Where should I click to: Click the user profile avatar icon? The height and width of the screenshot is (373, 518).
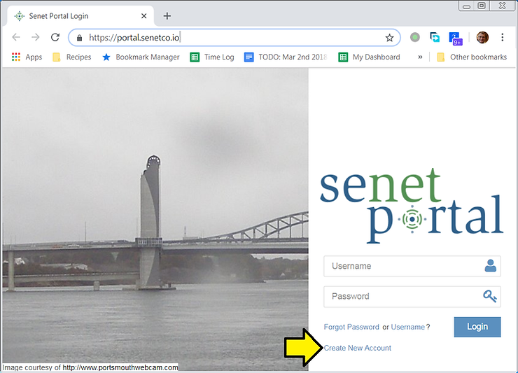tap(482, 38)
